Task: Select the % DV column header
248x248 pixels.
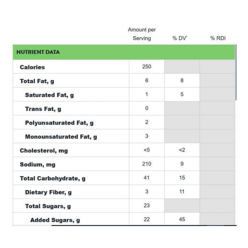Action: pyautogui.click(x=180, y=38)
